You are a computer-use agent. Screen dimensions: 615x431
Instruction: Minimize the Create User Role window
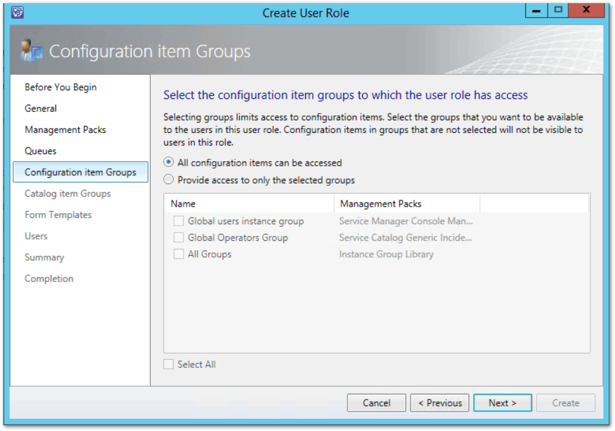[x=538, y=11]
